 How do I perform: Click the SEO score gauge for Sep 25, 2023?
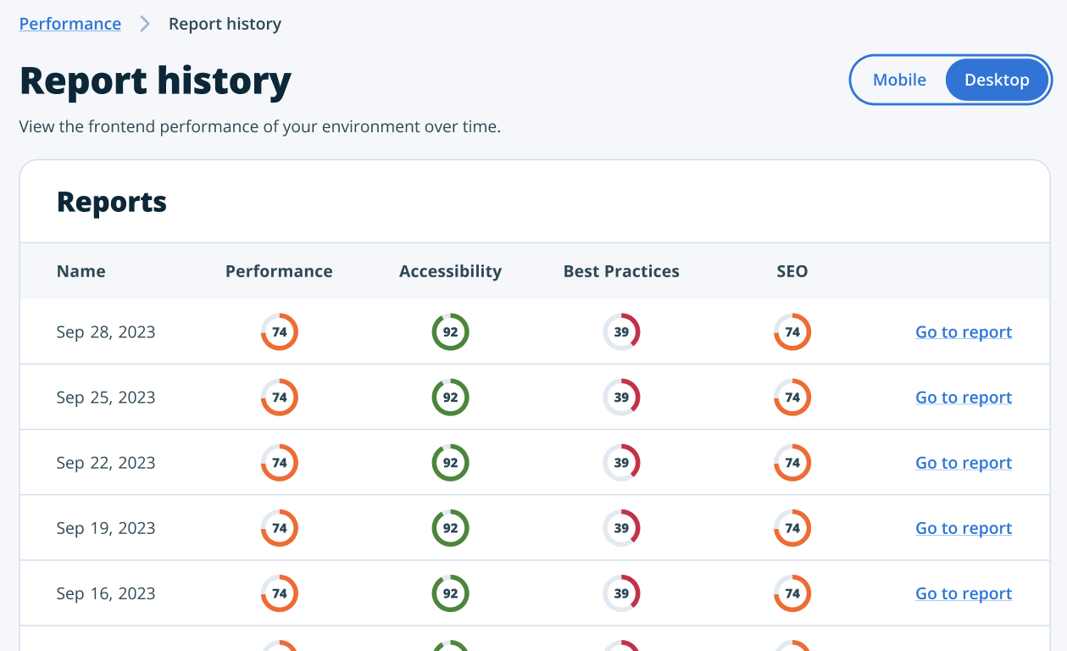point(792,397)
